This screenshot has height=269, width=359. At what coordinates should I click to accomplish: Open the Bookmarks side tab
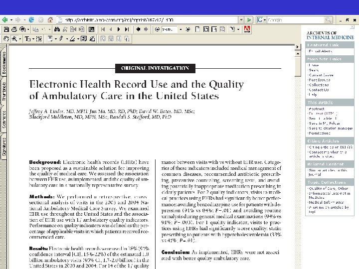coord(3,62)
